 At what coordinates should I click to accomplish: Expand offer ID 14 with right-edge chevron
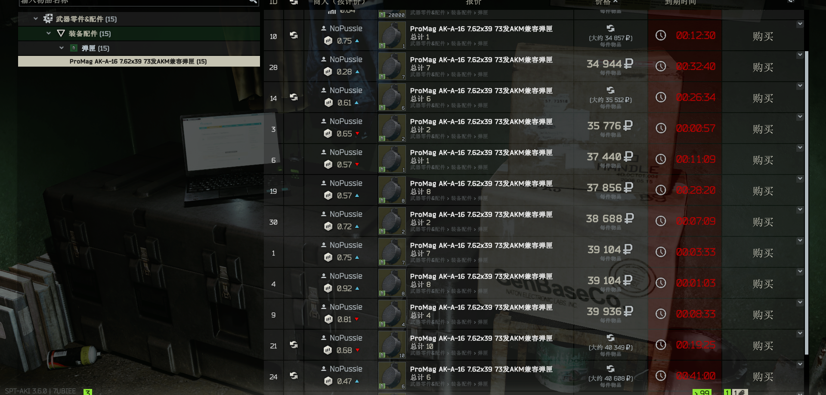click(x=800, y=86)
